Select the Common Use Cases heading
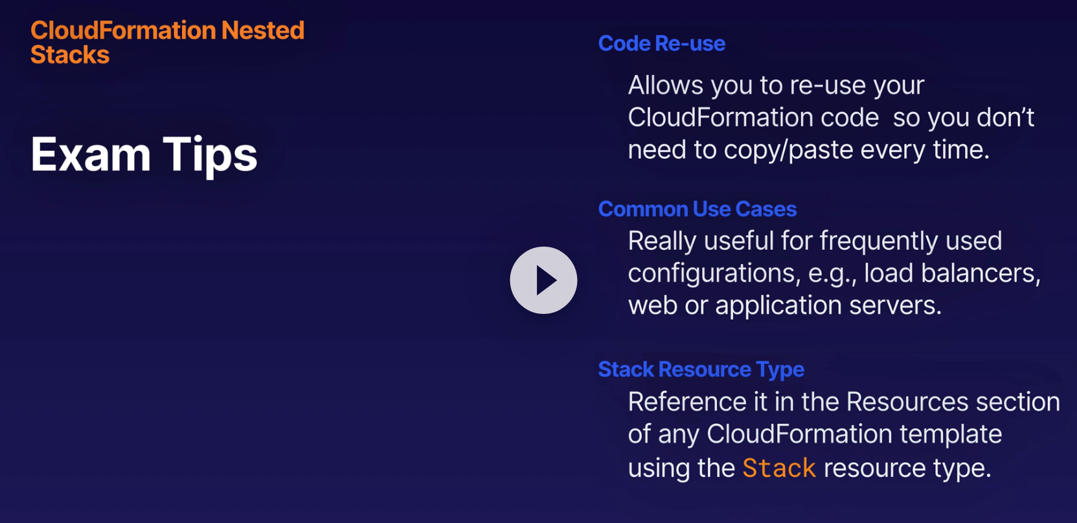The width and height of the screenshot is (1077, 523). pos(697,209)
